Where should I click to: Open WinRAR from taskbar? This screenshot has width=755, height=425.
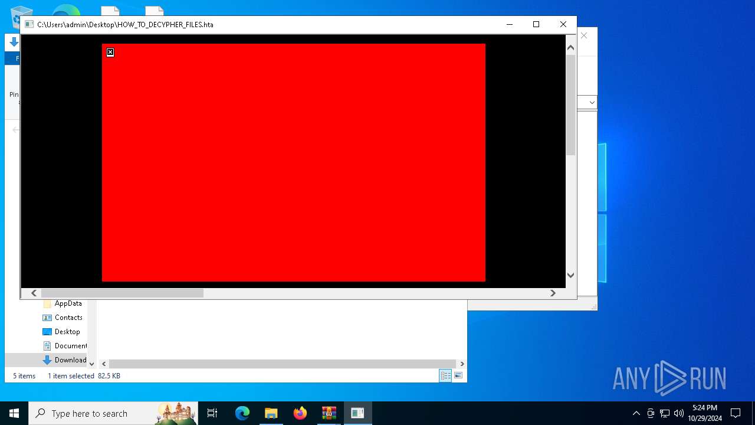click(x=329, y=413)
